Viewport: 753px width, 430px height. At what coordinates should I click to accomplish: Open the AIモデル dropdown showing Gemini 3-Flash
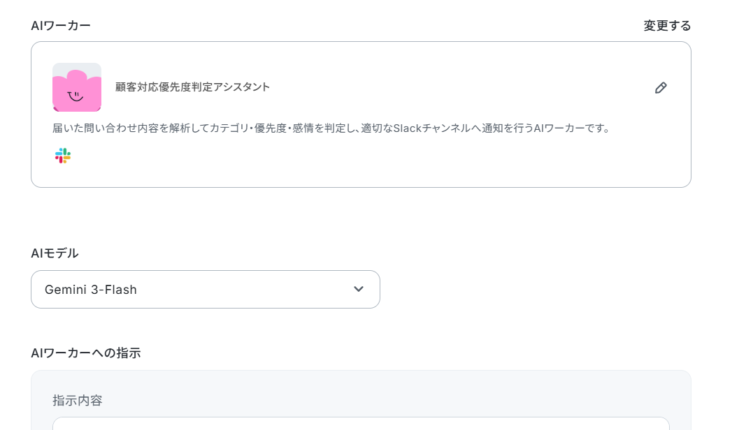tap(206, 289)
